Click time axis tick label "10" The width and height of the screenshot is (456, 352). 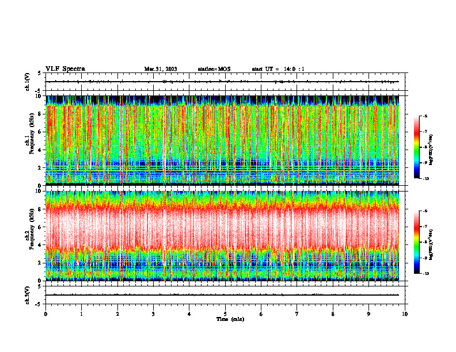[405, 314]
